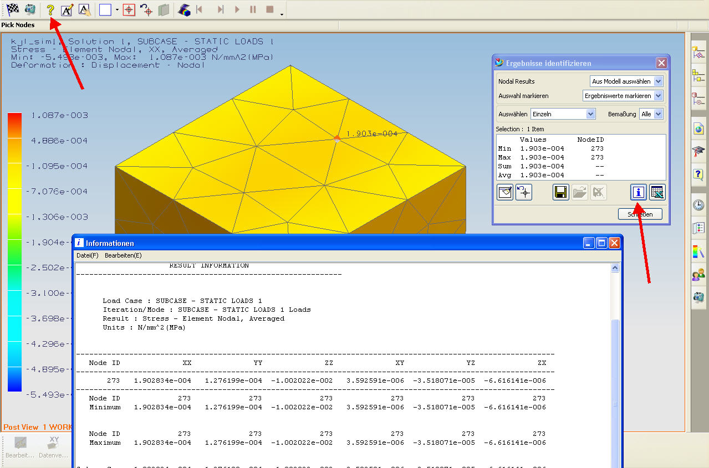The height and width of the screenshot is (468, 709).
Task: Close the Informationen window
Action: click(614, 243)
